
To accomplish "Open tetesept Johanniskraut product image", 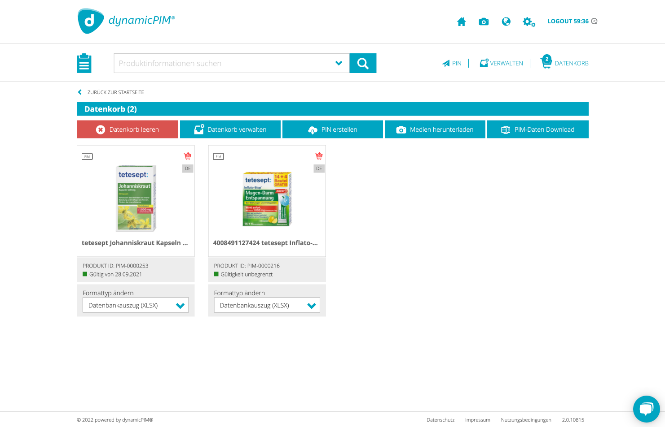I will pyautogui.click(x=136, y=198).
